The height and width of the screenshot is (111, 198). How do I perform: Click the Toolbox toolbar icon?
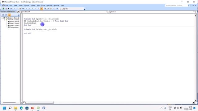point(54,9)
